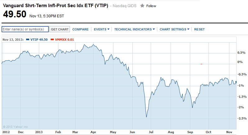Click the Follow star icon
Screen dimensions: 248x135
click(x=142, y=6)
